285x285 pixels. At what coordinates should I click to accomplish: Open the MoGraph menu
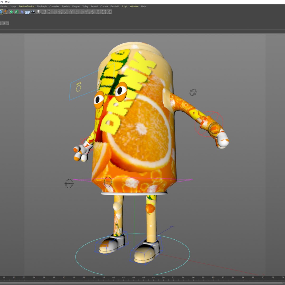point(42,6)
